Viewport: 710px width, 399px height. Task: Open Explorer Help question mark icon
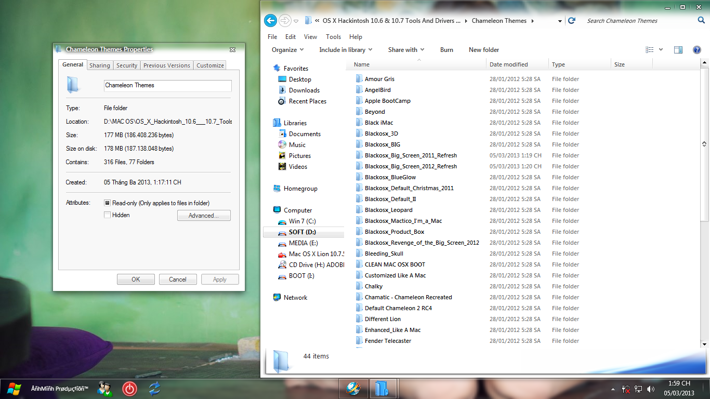[x=697, y=50]
